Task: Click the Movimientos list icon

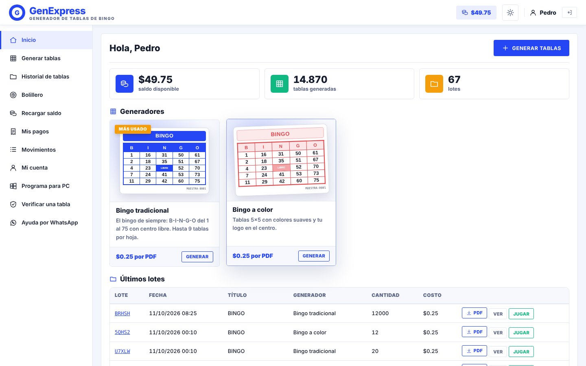Action: click(13, 150)
